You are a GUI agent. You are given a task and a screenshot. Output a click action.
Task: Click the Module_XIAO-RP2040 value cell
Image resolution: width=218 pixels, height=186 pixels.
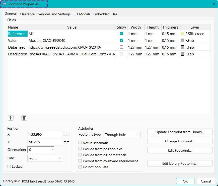tap(72, 40)
